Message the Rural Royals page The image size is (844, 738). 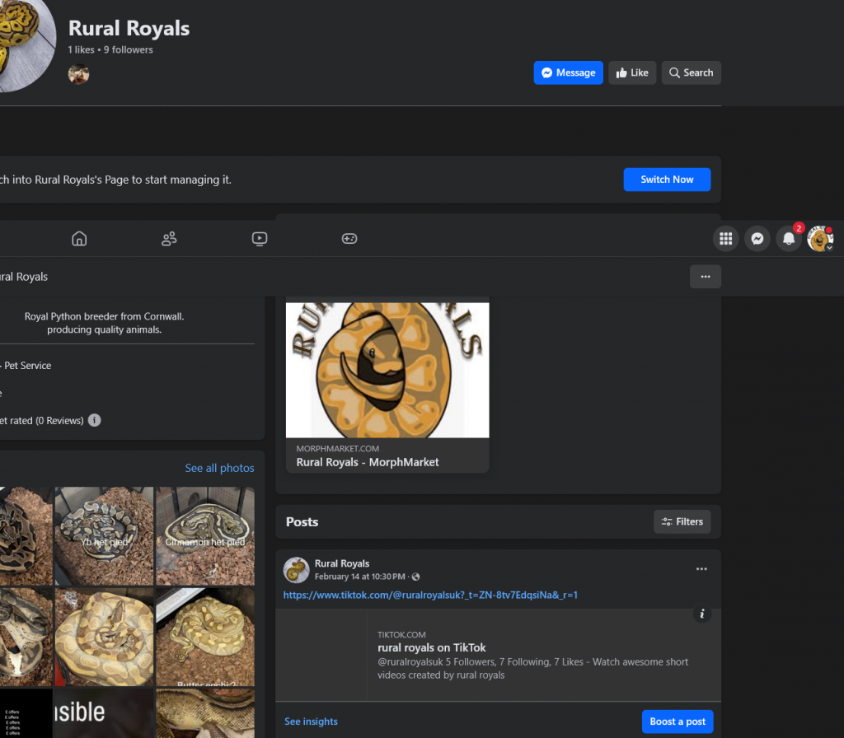[x=569, y=72]
